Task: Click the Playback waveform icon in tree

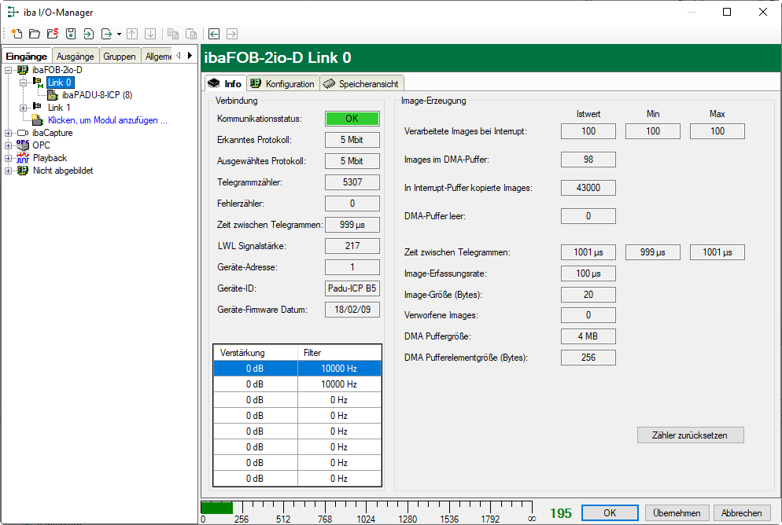Action: point(22,158)
